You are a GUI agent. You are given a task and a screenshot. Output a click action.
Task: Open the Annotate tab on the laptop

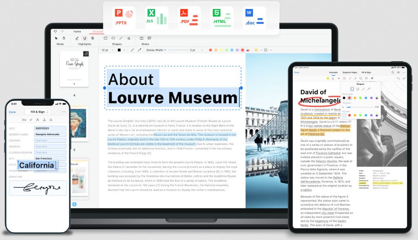tap(98, 31)
